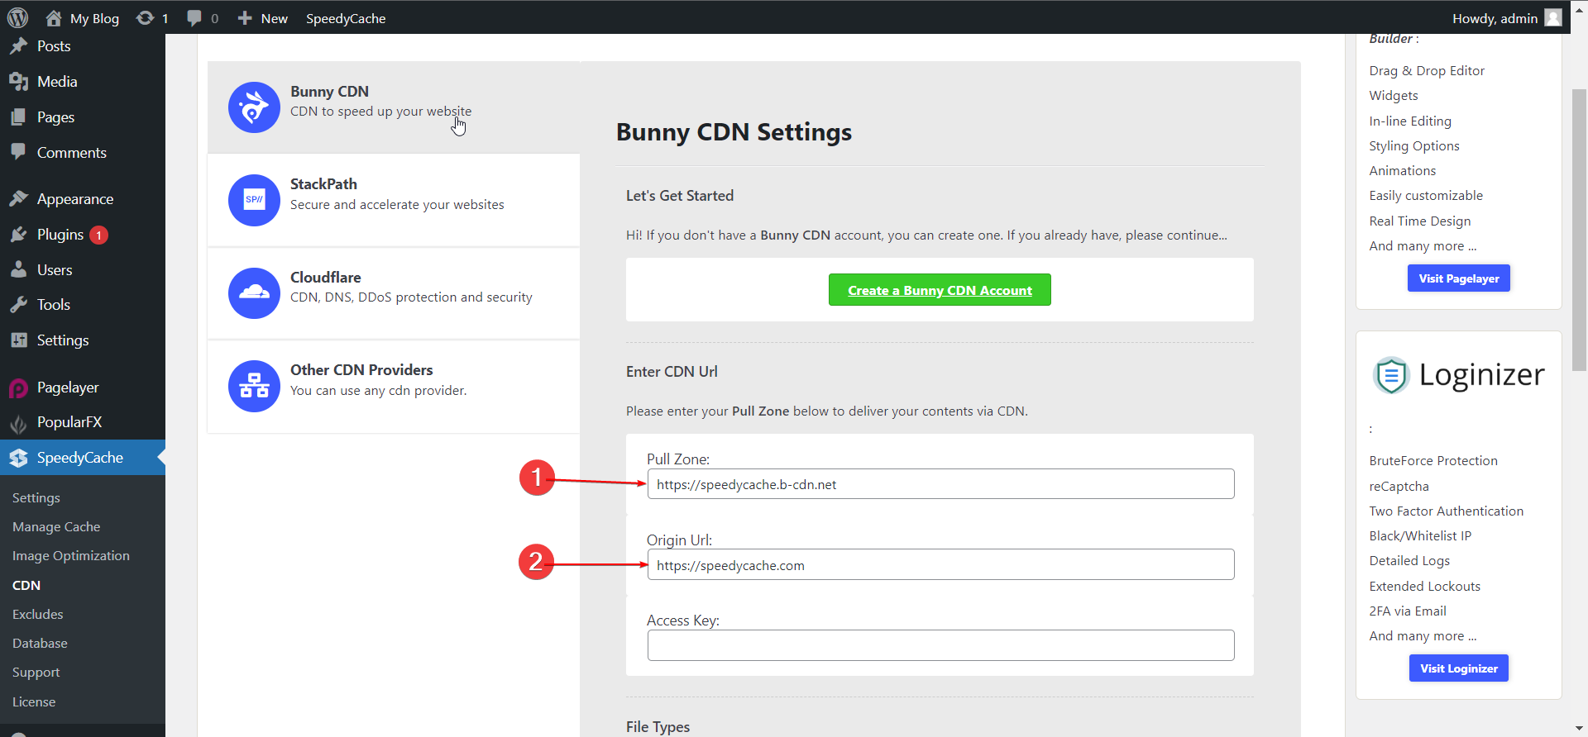Select the Other CDN Providers network icon
Image resolution: width=1588 pixels, height=737 pixels.
point(254,386)
